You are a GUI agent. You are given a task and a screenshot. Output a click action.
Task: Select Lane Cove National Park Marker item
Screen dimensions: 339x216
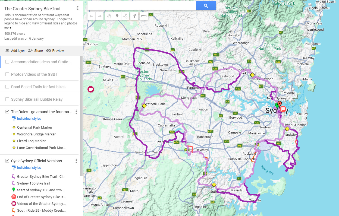[x=41, y=148]
